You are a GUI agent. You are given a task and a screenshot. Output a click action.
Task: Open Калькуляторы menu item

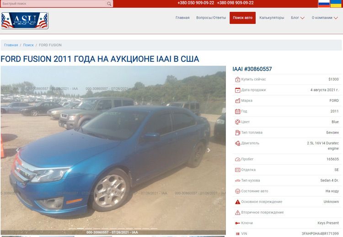272,18
